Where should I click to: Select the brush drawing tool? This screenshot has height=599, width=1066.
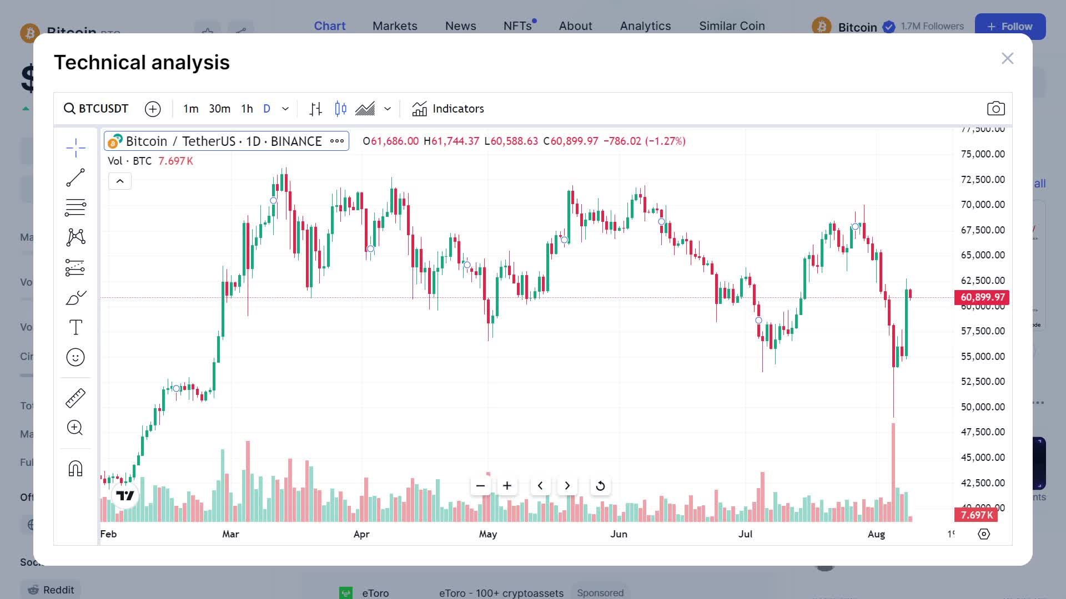(76, 297)
